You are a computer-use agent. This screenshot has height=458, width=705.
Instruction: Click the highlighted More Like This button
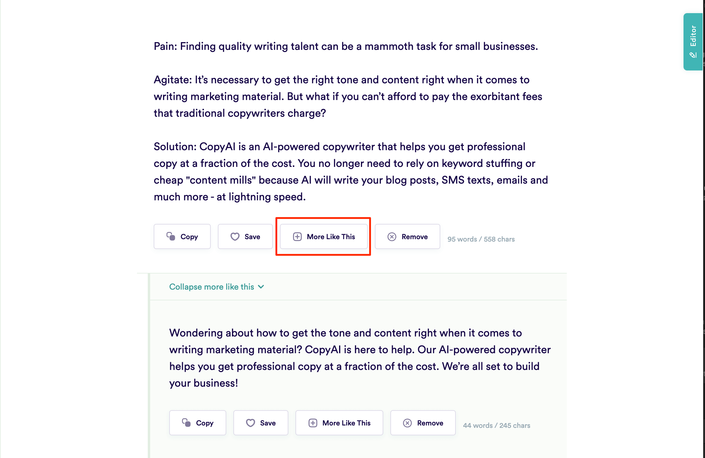click(x=323, y=236)
